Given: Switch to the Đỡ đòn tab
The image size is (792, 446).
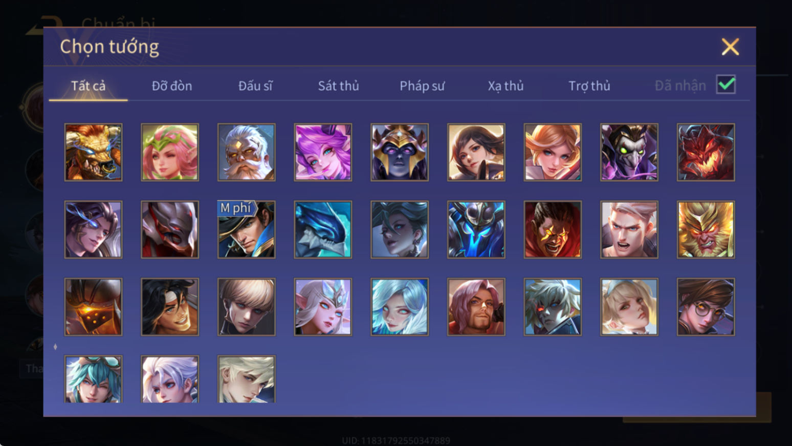Looking at the screenshot, I should (x=172, y=86).
